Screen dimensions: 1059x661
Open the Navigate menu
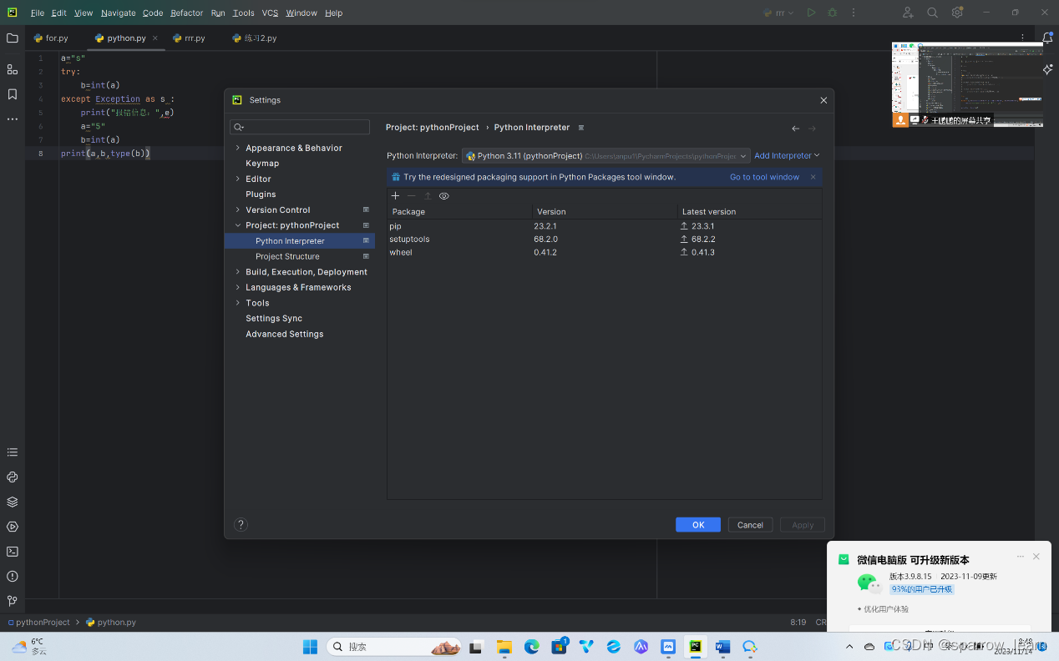[118, 13]
